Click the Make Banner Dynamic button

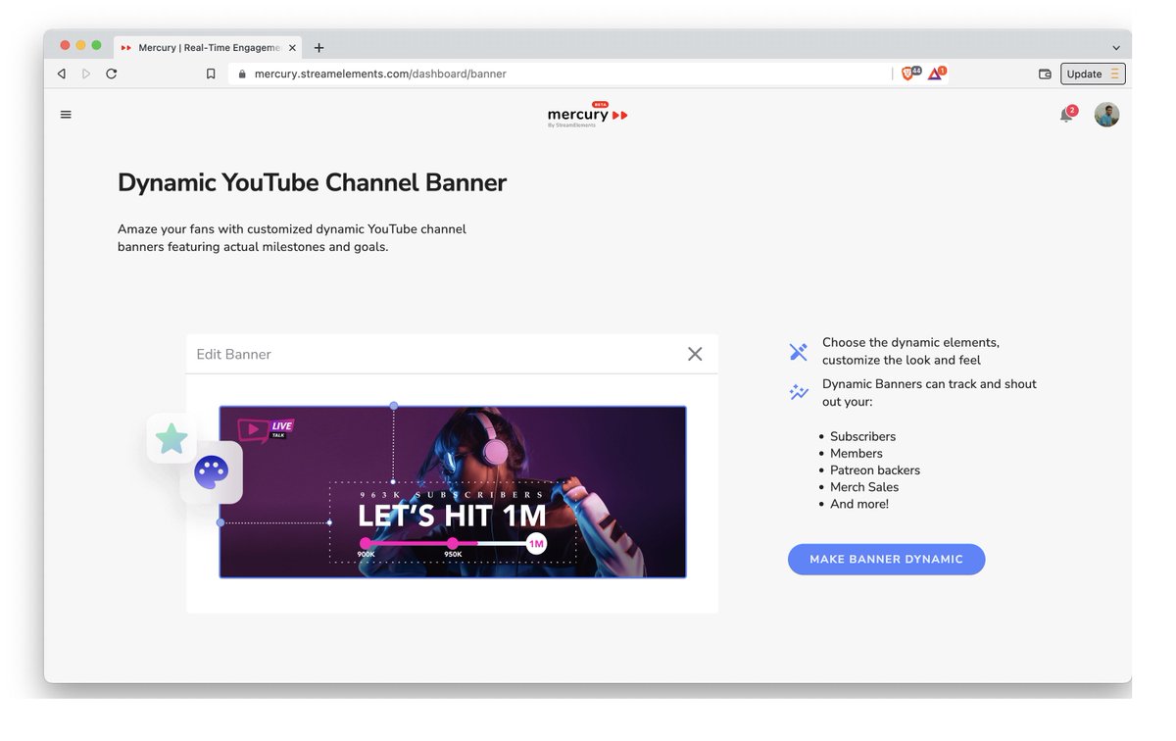coord(886,559)
